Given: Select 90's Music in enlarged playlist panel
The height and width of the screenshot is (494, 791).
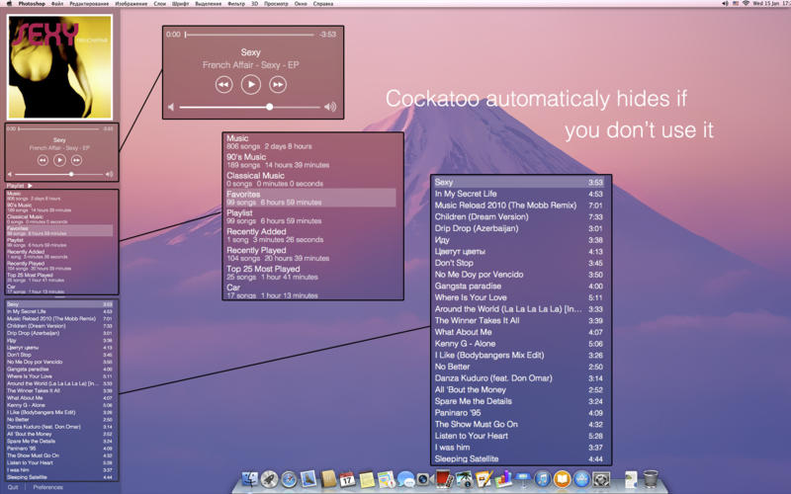Looking at the screenshot, I should tap(310, 161).
